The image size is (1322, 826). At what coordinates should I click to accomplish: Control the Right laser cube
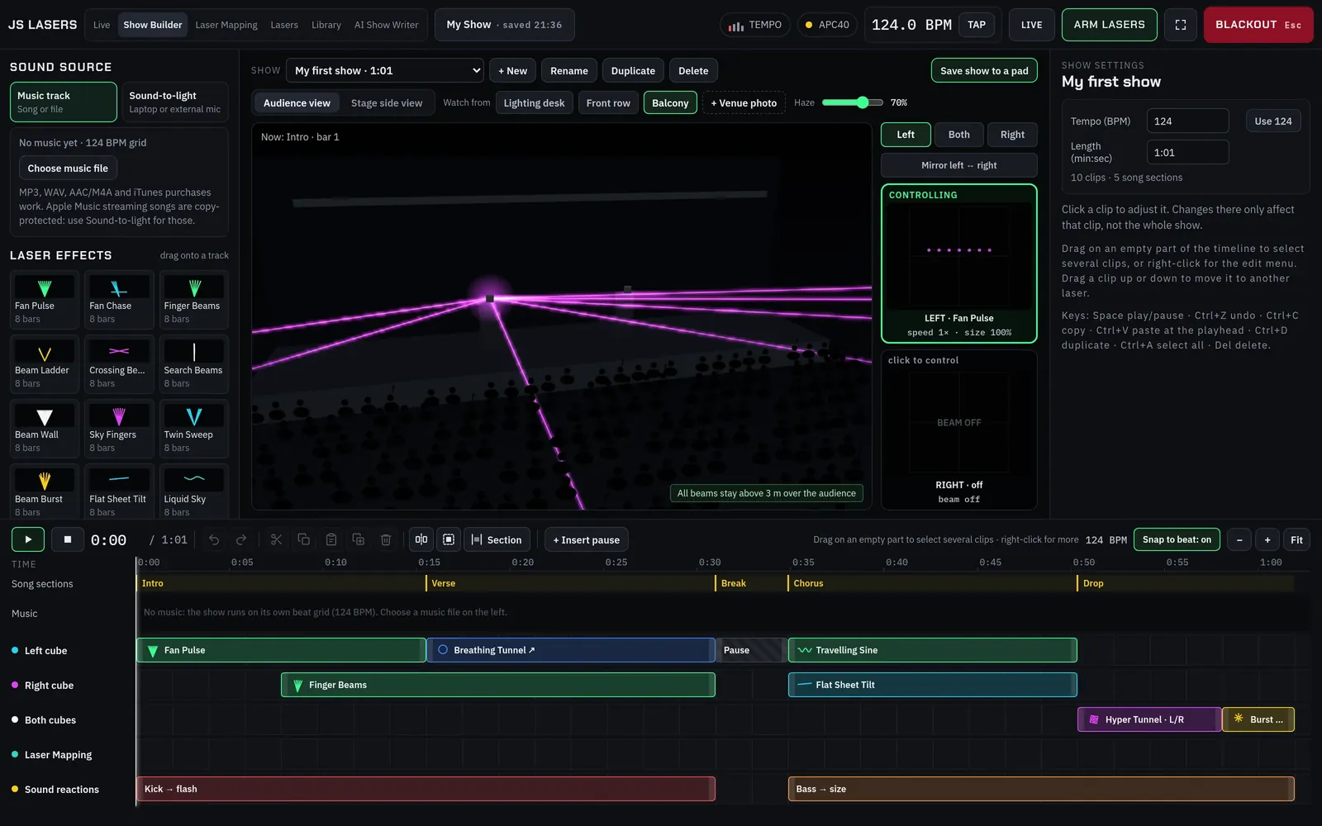point(1012,135)
